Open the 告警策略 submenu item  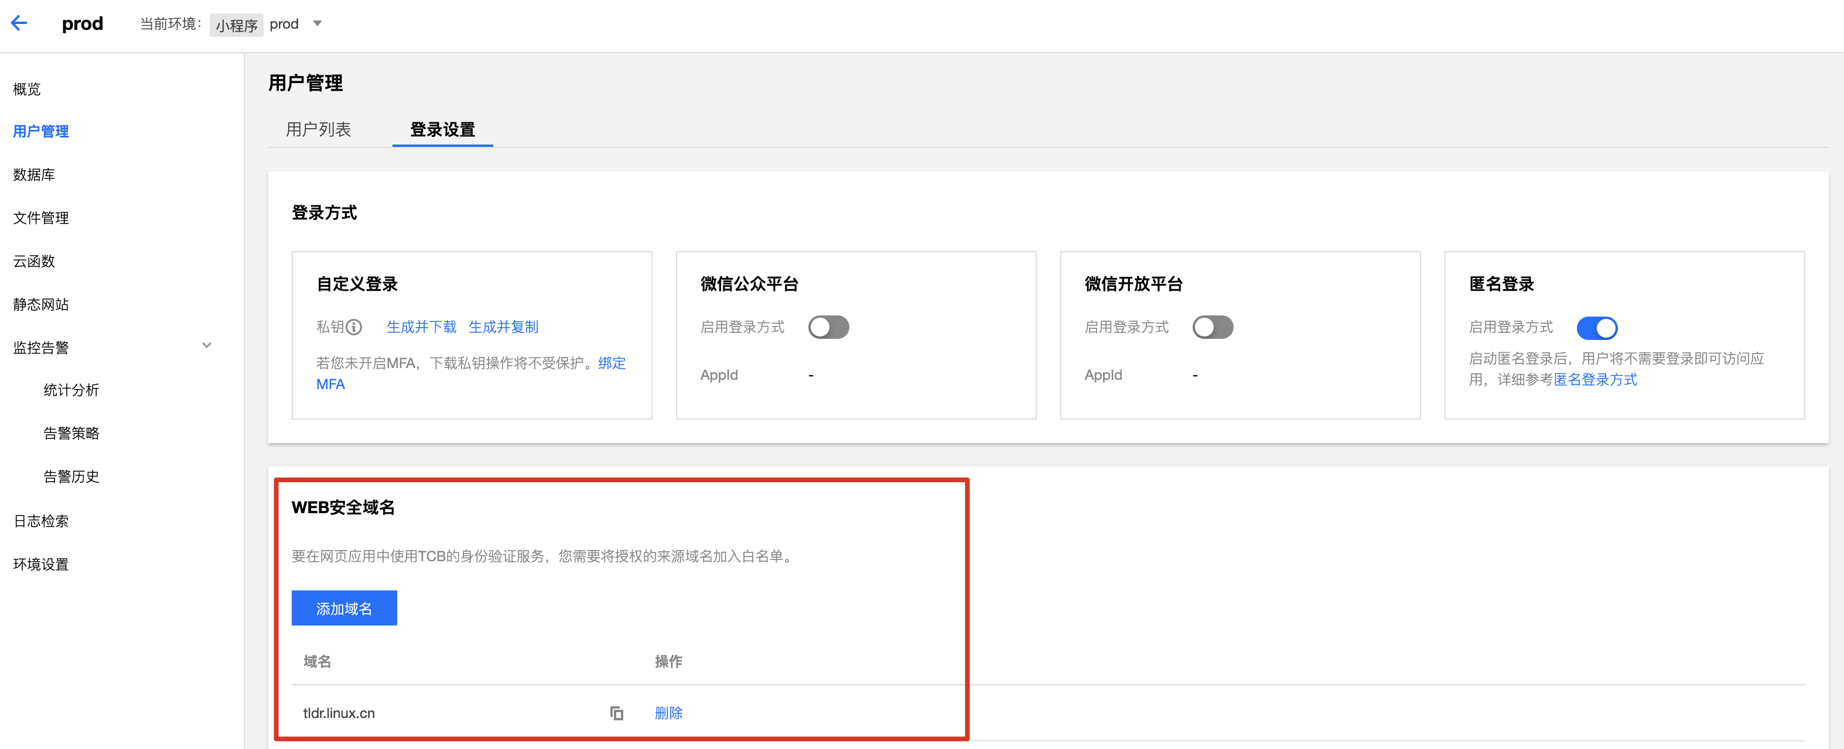(71, 433)
